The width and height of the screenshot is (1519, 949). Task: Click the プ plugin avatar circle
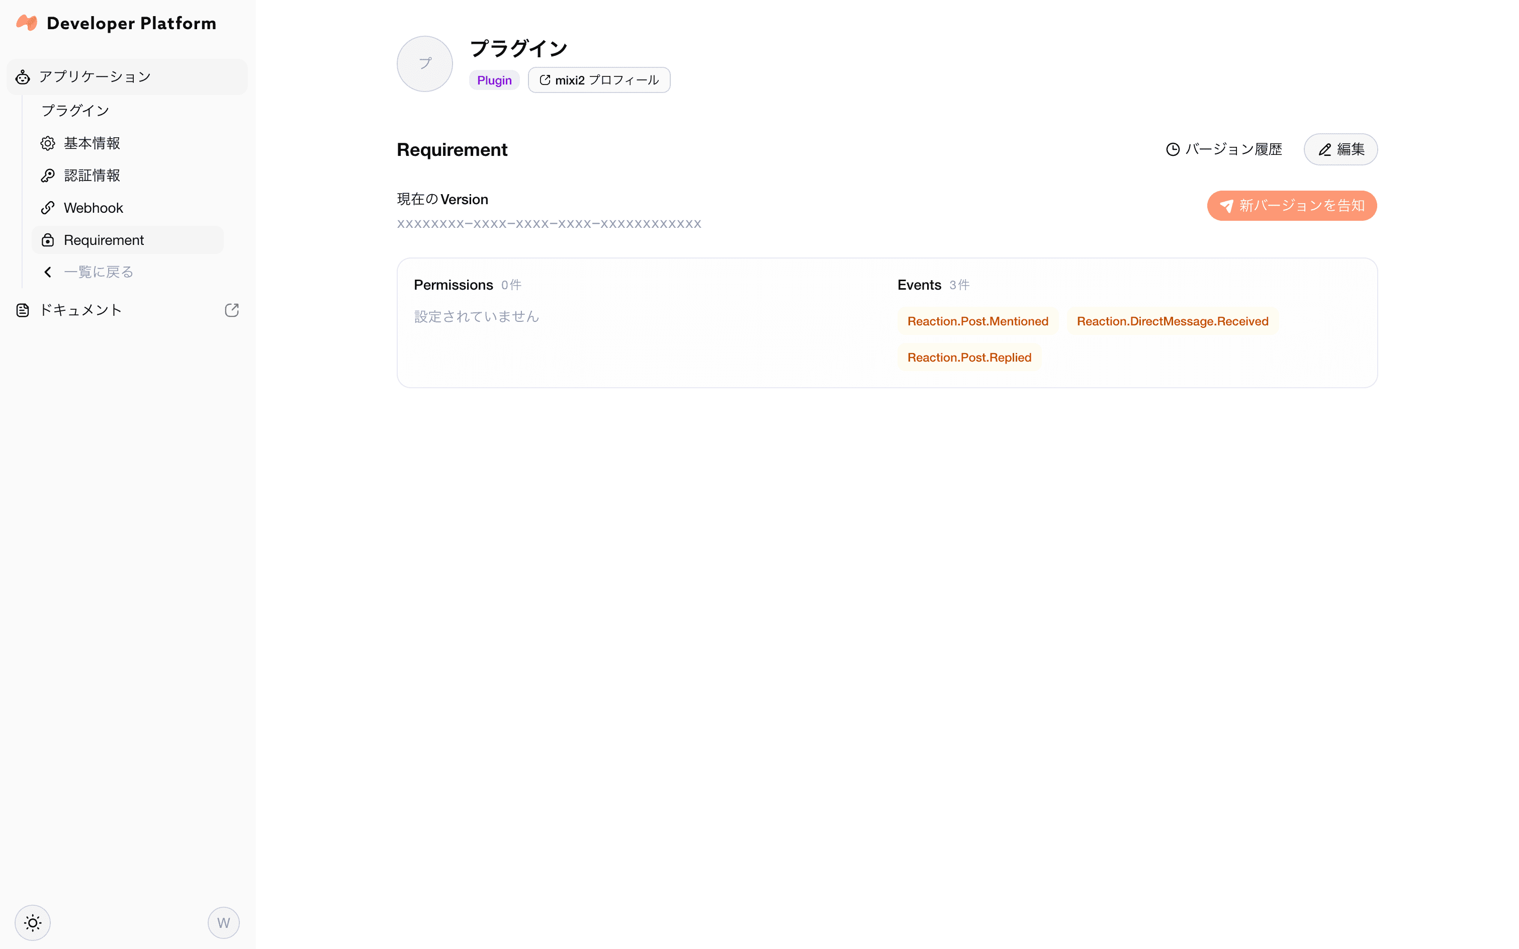425,63
